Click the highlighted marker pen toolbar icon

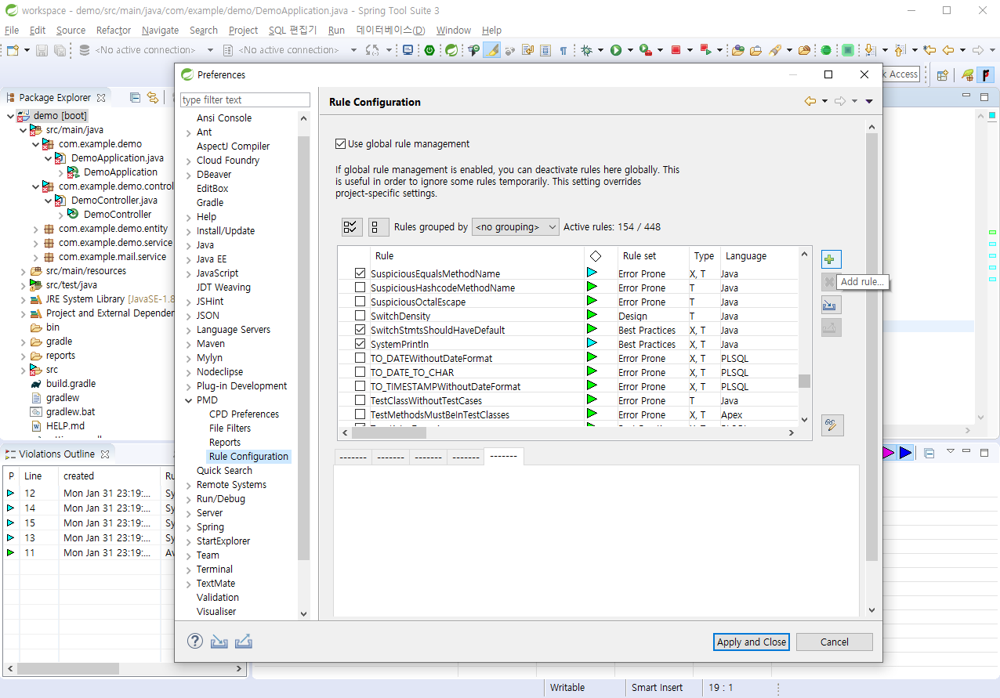coord(491,50)
